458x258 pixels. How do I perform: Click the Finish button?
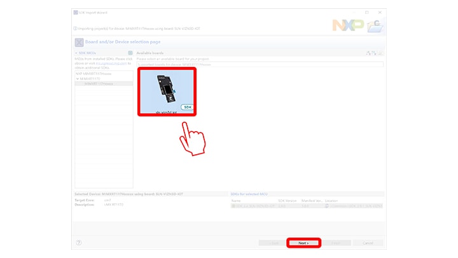point(336,243)
